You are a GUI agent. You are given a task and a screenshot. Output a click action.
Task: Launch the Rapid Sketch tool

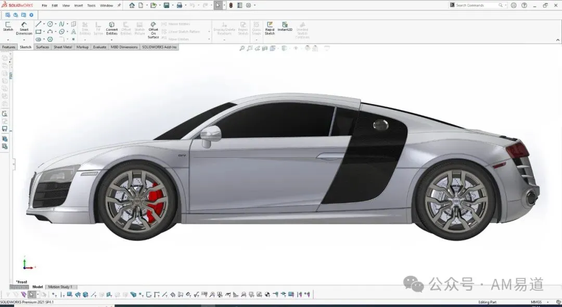point(270,28)
